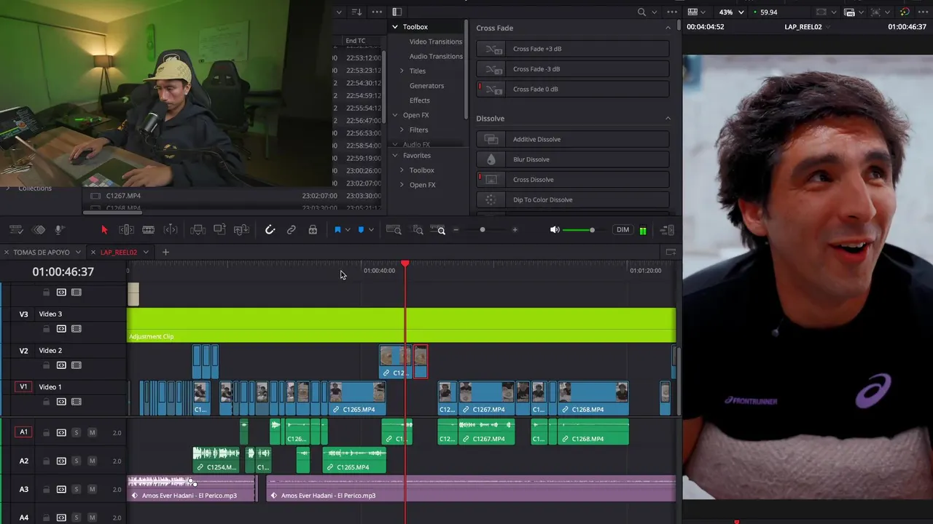Toggle timeline Snapping magnet icon
The image size is (933, 524).
point(270,230)
